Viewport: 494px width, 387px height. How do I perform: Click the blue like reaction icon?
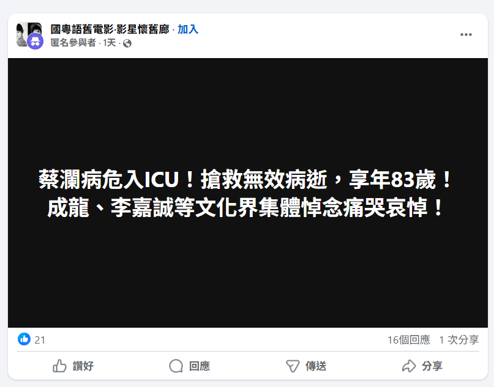(x=24, y=339)
